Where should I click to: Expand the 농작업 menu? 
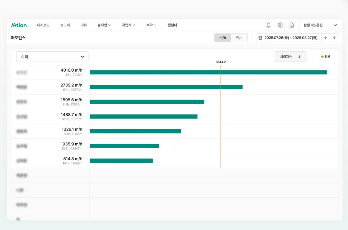(x=104, y=25)
